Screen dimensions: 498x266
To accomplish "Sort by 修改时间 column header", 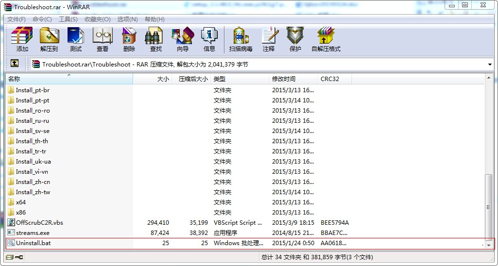I will tap(293, 79).
